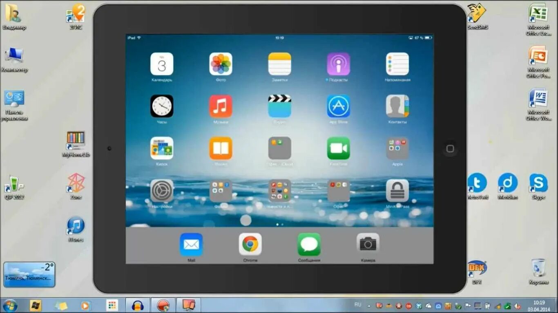Viewport: 558px width, 313px height.
Task: Open the iPad folder left of Новости
Action: (x=221, y=190)
